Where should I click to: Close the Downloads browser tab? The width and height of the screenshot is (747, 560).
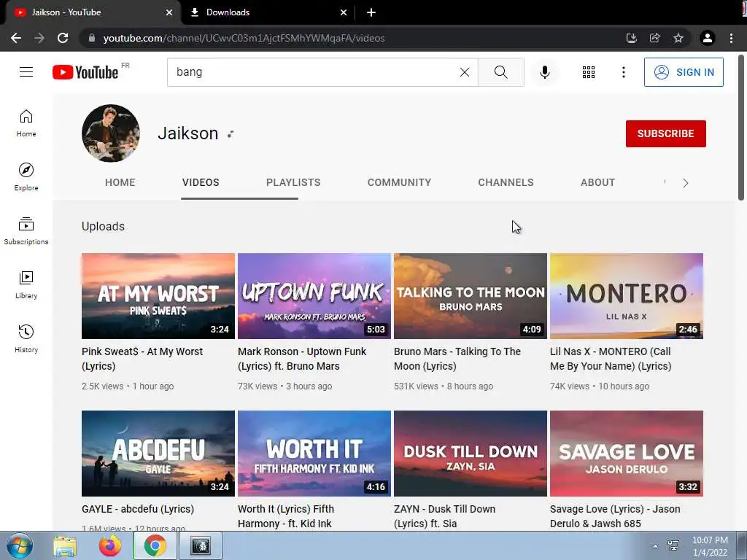pos(344,12)
